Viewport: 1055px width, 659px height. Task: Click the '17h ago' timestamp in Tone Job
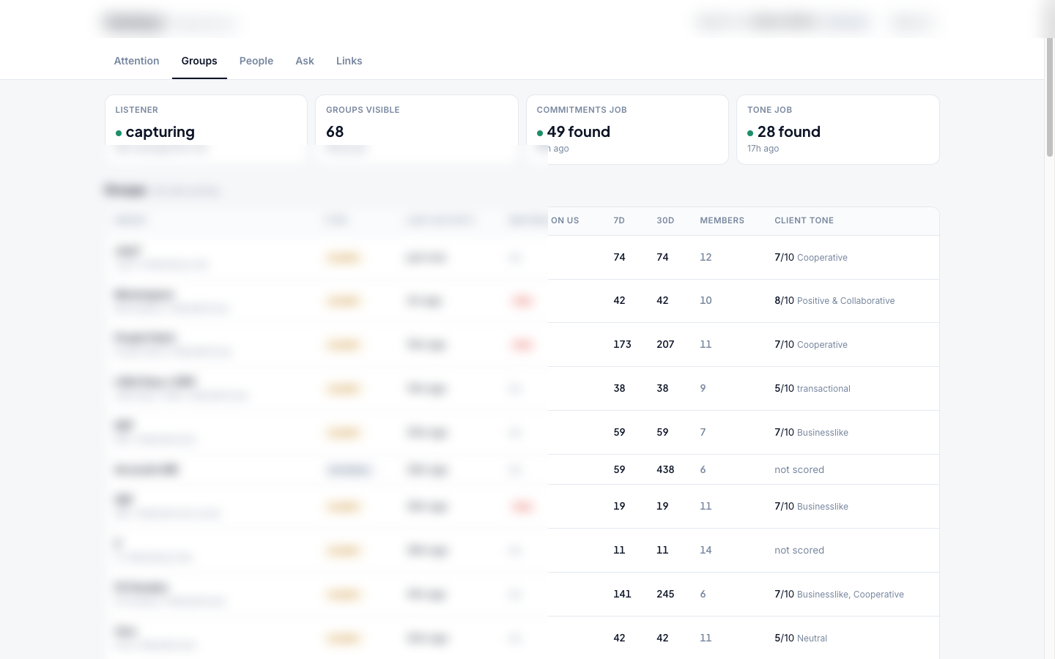(x=763, y=149)
